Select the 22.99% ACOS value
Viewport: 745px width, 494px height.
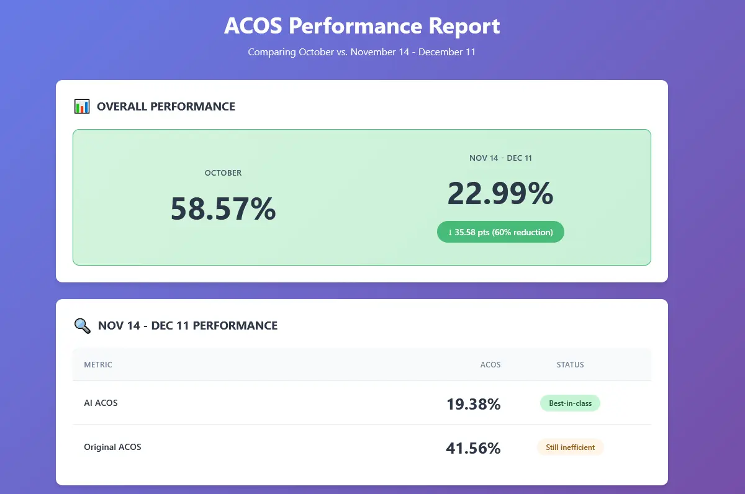[x=500, y=194]
